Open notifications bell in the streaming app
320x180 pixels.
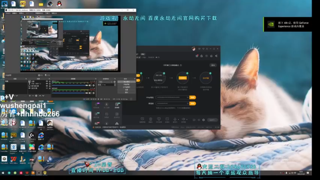point(212,56)
